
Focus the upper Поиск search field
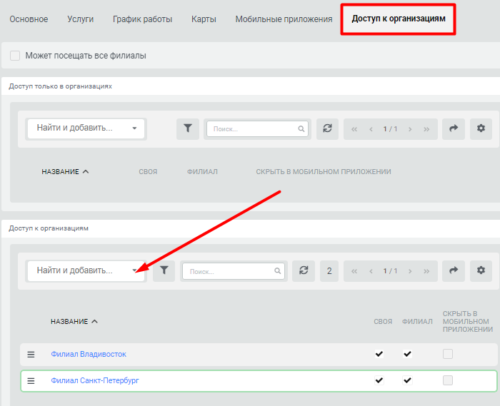[257, 128]
